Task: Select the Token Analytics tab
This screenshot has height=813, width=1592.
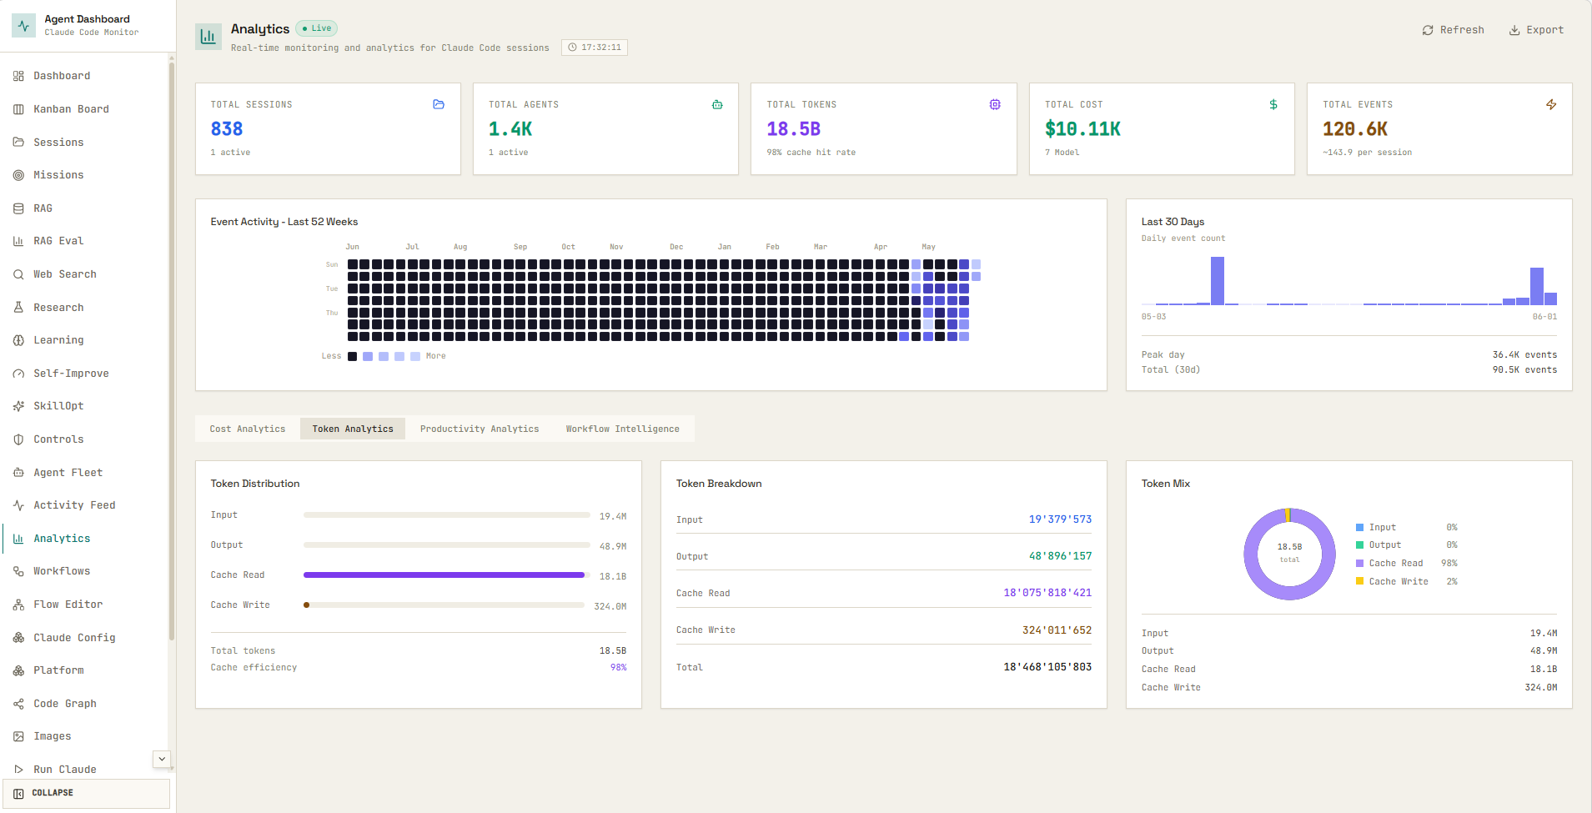Action: (x=353, y=429)
